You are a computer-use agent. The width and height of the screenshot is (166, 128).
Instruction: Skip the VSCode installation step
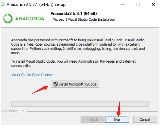pyautogui.click(x=117, y=119)
